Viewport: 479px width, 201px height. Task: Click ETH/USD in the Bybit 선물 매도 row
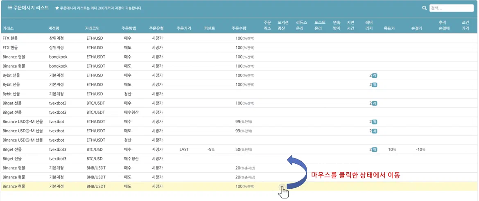pyautogui.click(x=95, y=85)
